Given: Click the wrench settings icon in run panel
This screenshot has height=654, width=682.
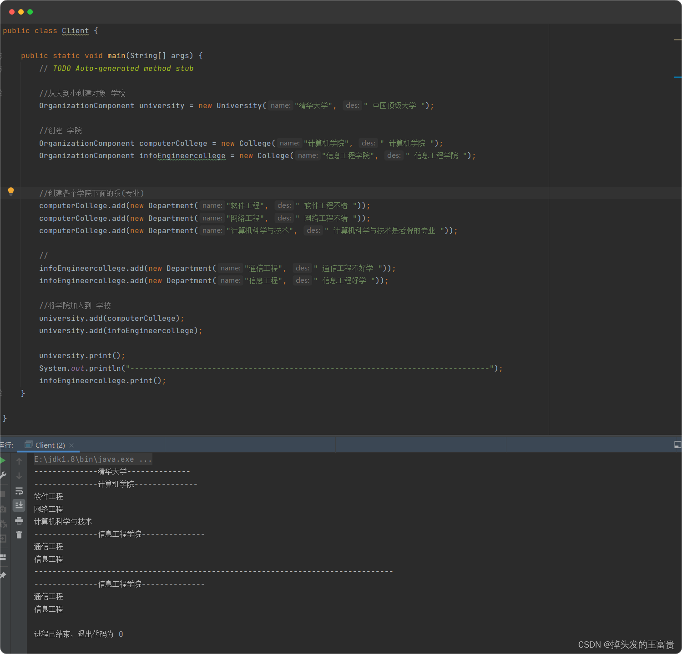Looking at the screenshot, I should point(3,475).
